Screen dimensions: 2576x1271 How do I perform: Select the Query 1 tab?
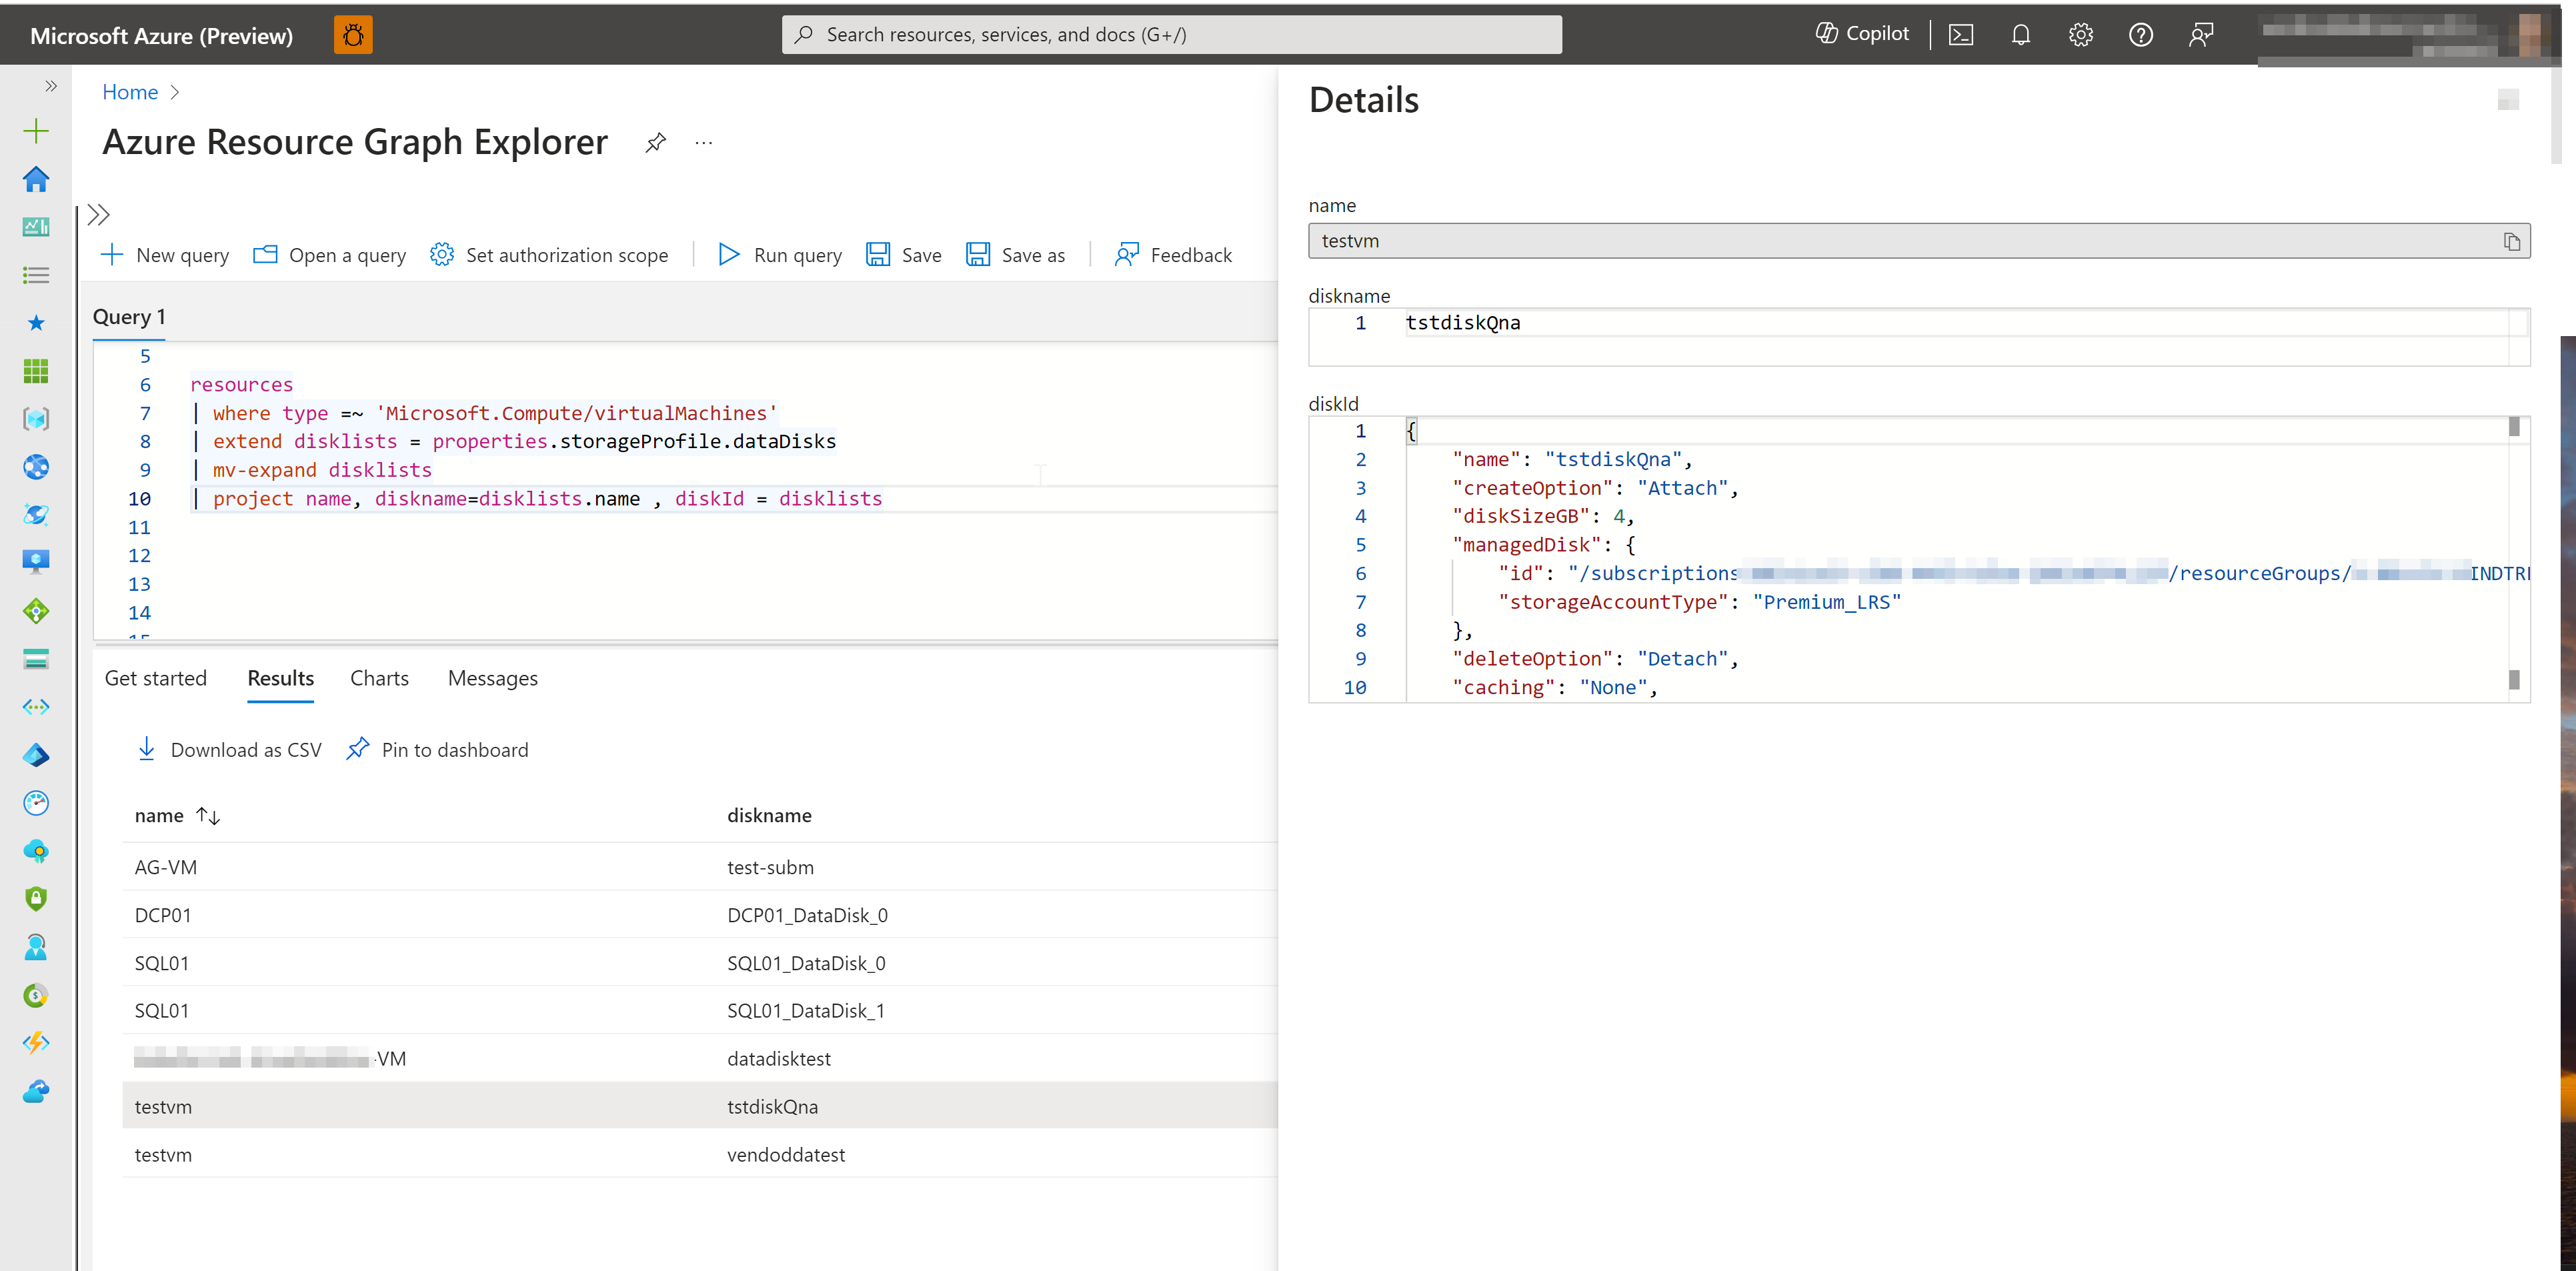pyautogui.click(x=129, y=317)
